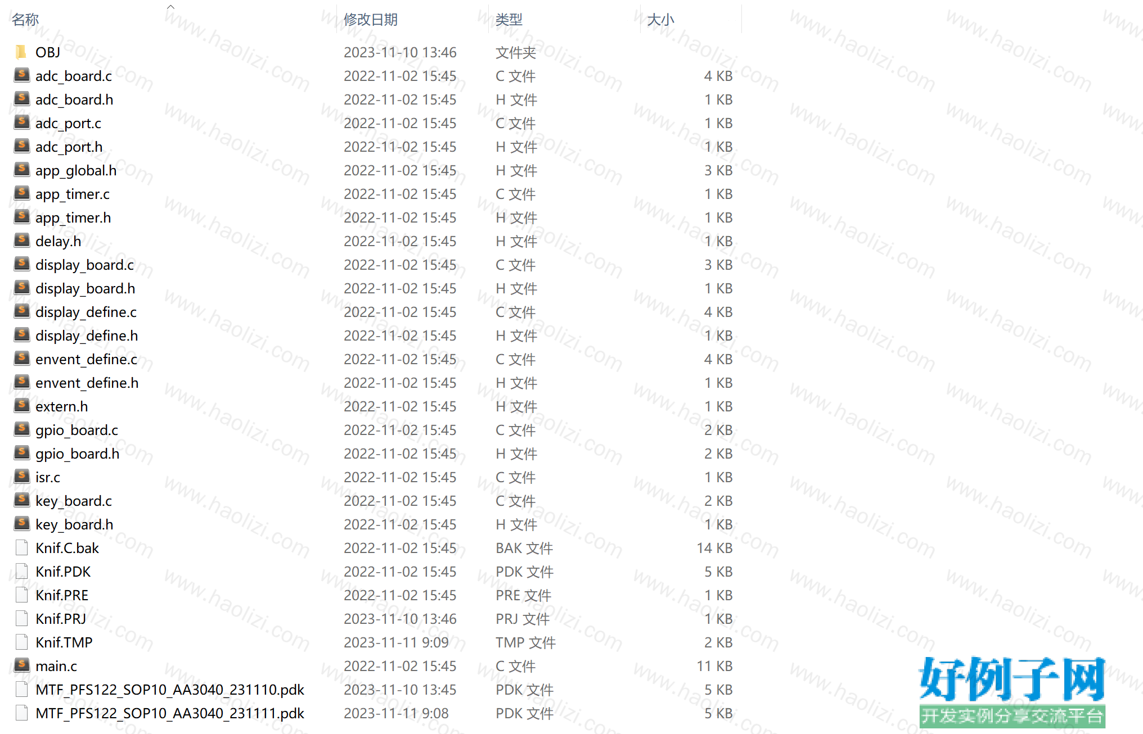Click the 文件夹 type of OBJ row

click(x=516, y=52)
